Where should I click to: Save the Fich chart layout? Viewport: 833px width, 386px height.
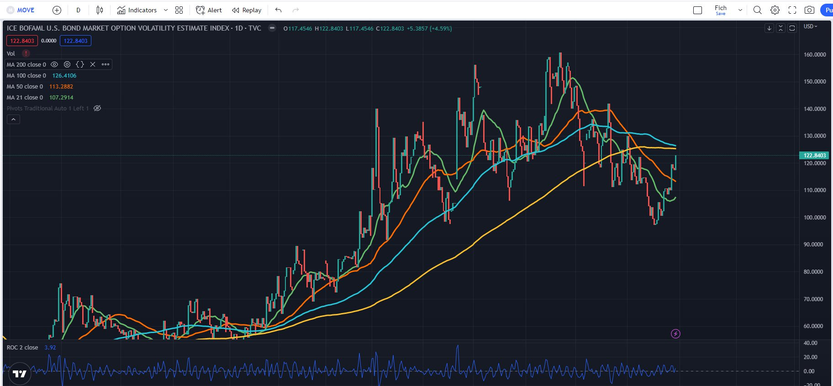[720, 10]
